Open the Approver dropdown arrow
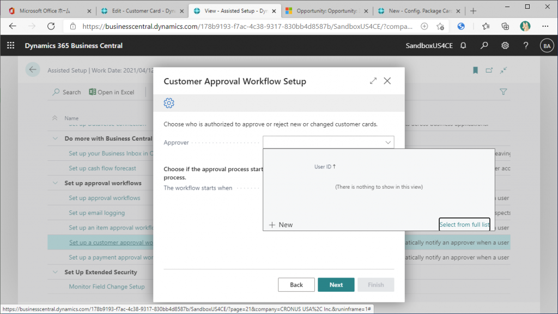Viewport: 558px width, 314px height. pos(388,142)
